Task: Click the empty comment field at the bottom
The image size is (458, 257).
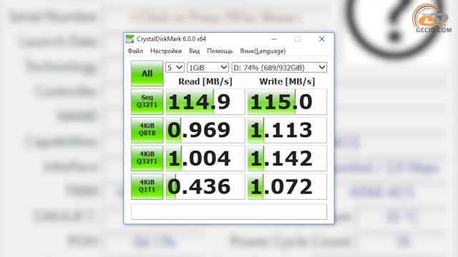Action: 229,211
